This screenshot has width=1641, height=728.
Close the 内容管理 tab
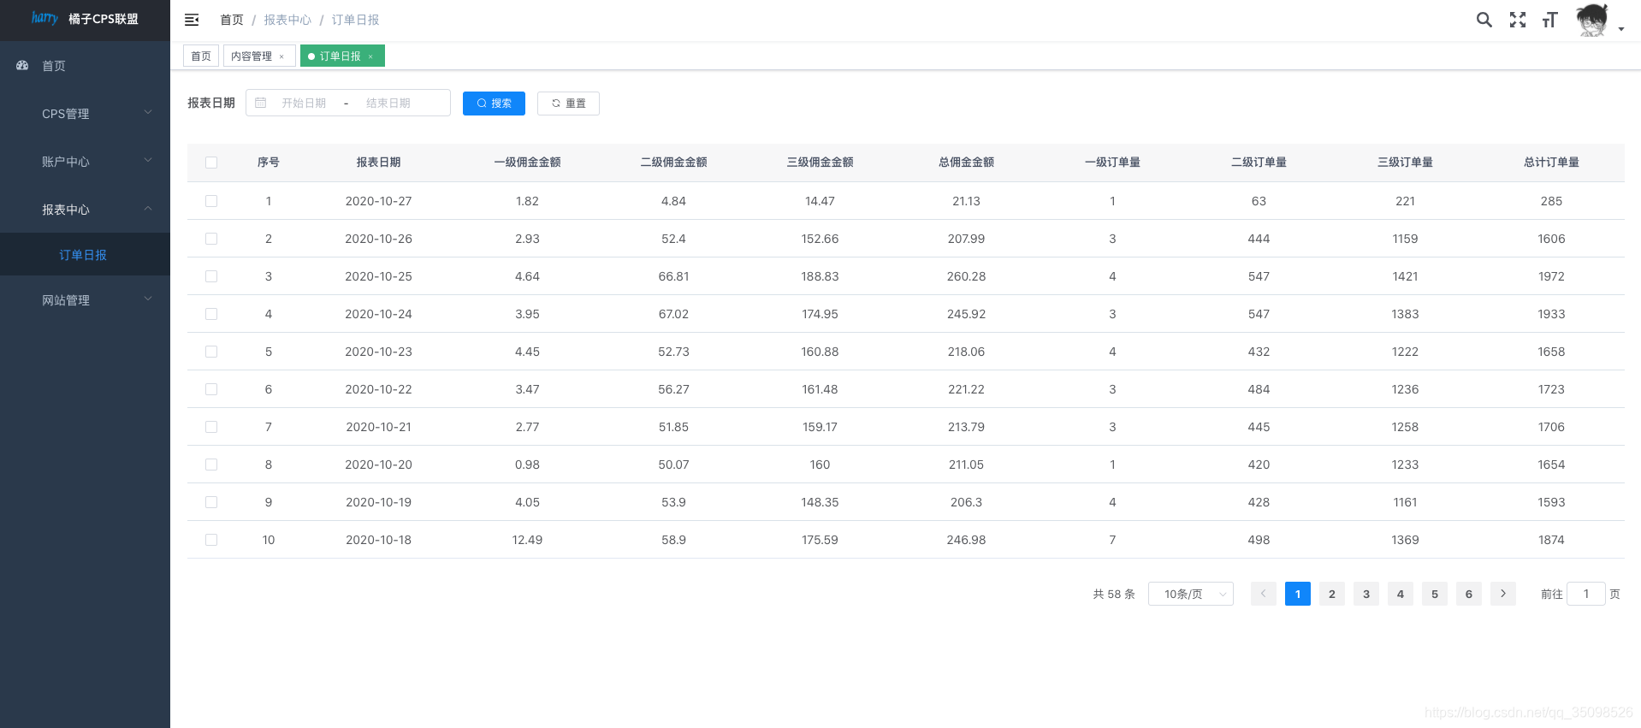coord(281,56)
